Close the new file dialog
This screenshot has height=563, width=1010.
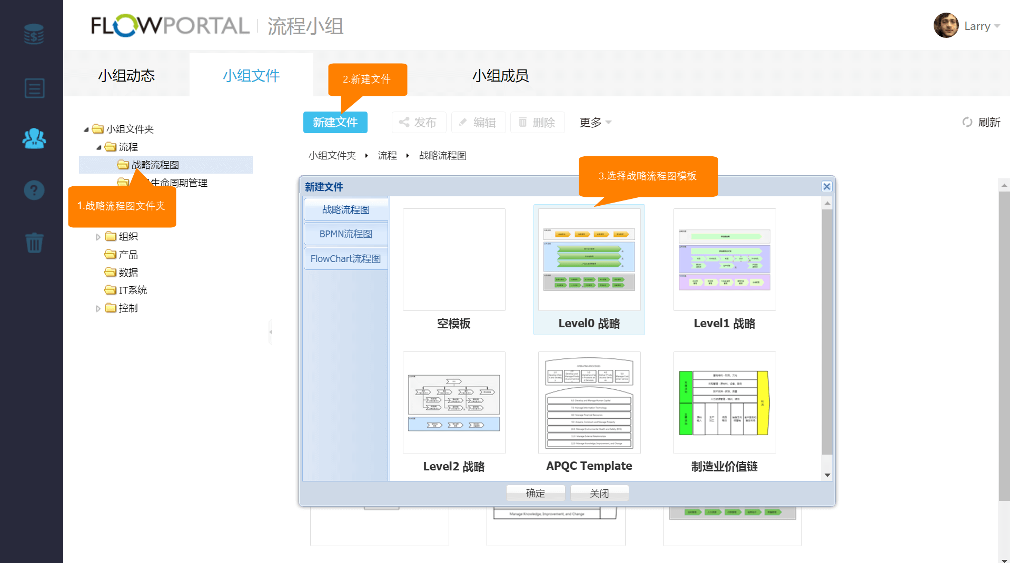[827, 186]
